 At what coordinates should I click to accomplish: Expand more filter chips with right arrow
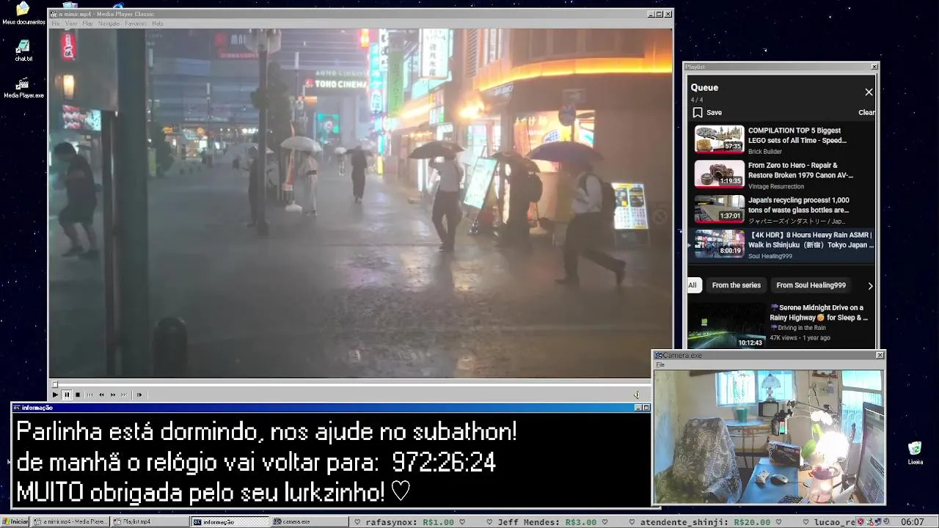click(x=870, y=286)
